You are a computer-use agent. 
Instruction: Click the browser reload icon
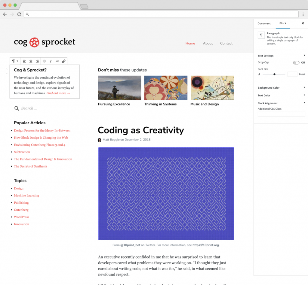click(x=19, y=14)
